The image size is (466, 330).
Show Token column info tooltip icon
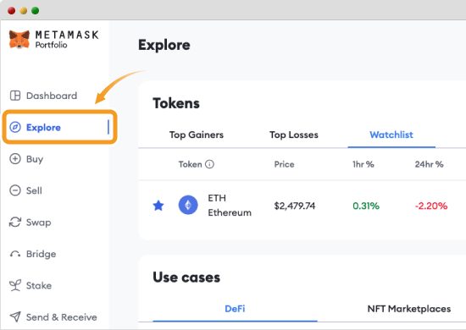tap(209, 164)
